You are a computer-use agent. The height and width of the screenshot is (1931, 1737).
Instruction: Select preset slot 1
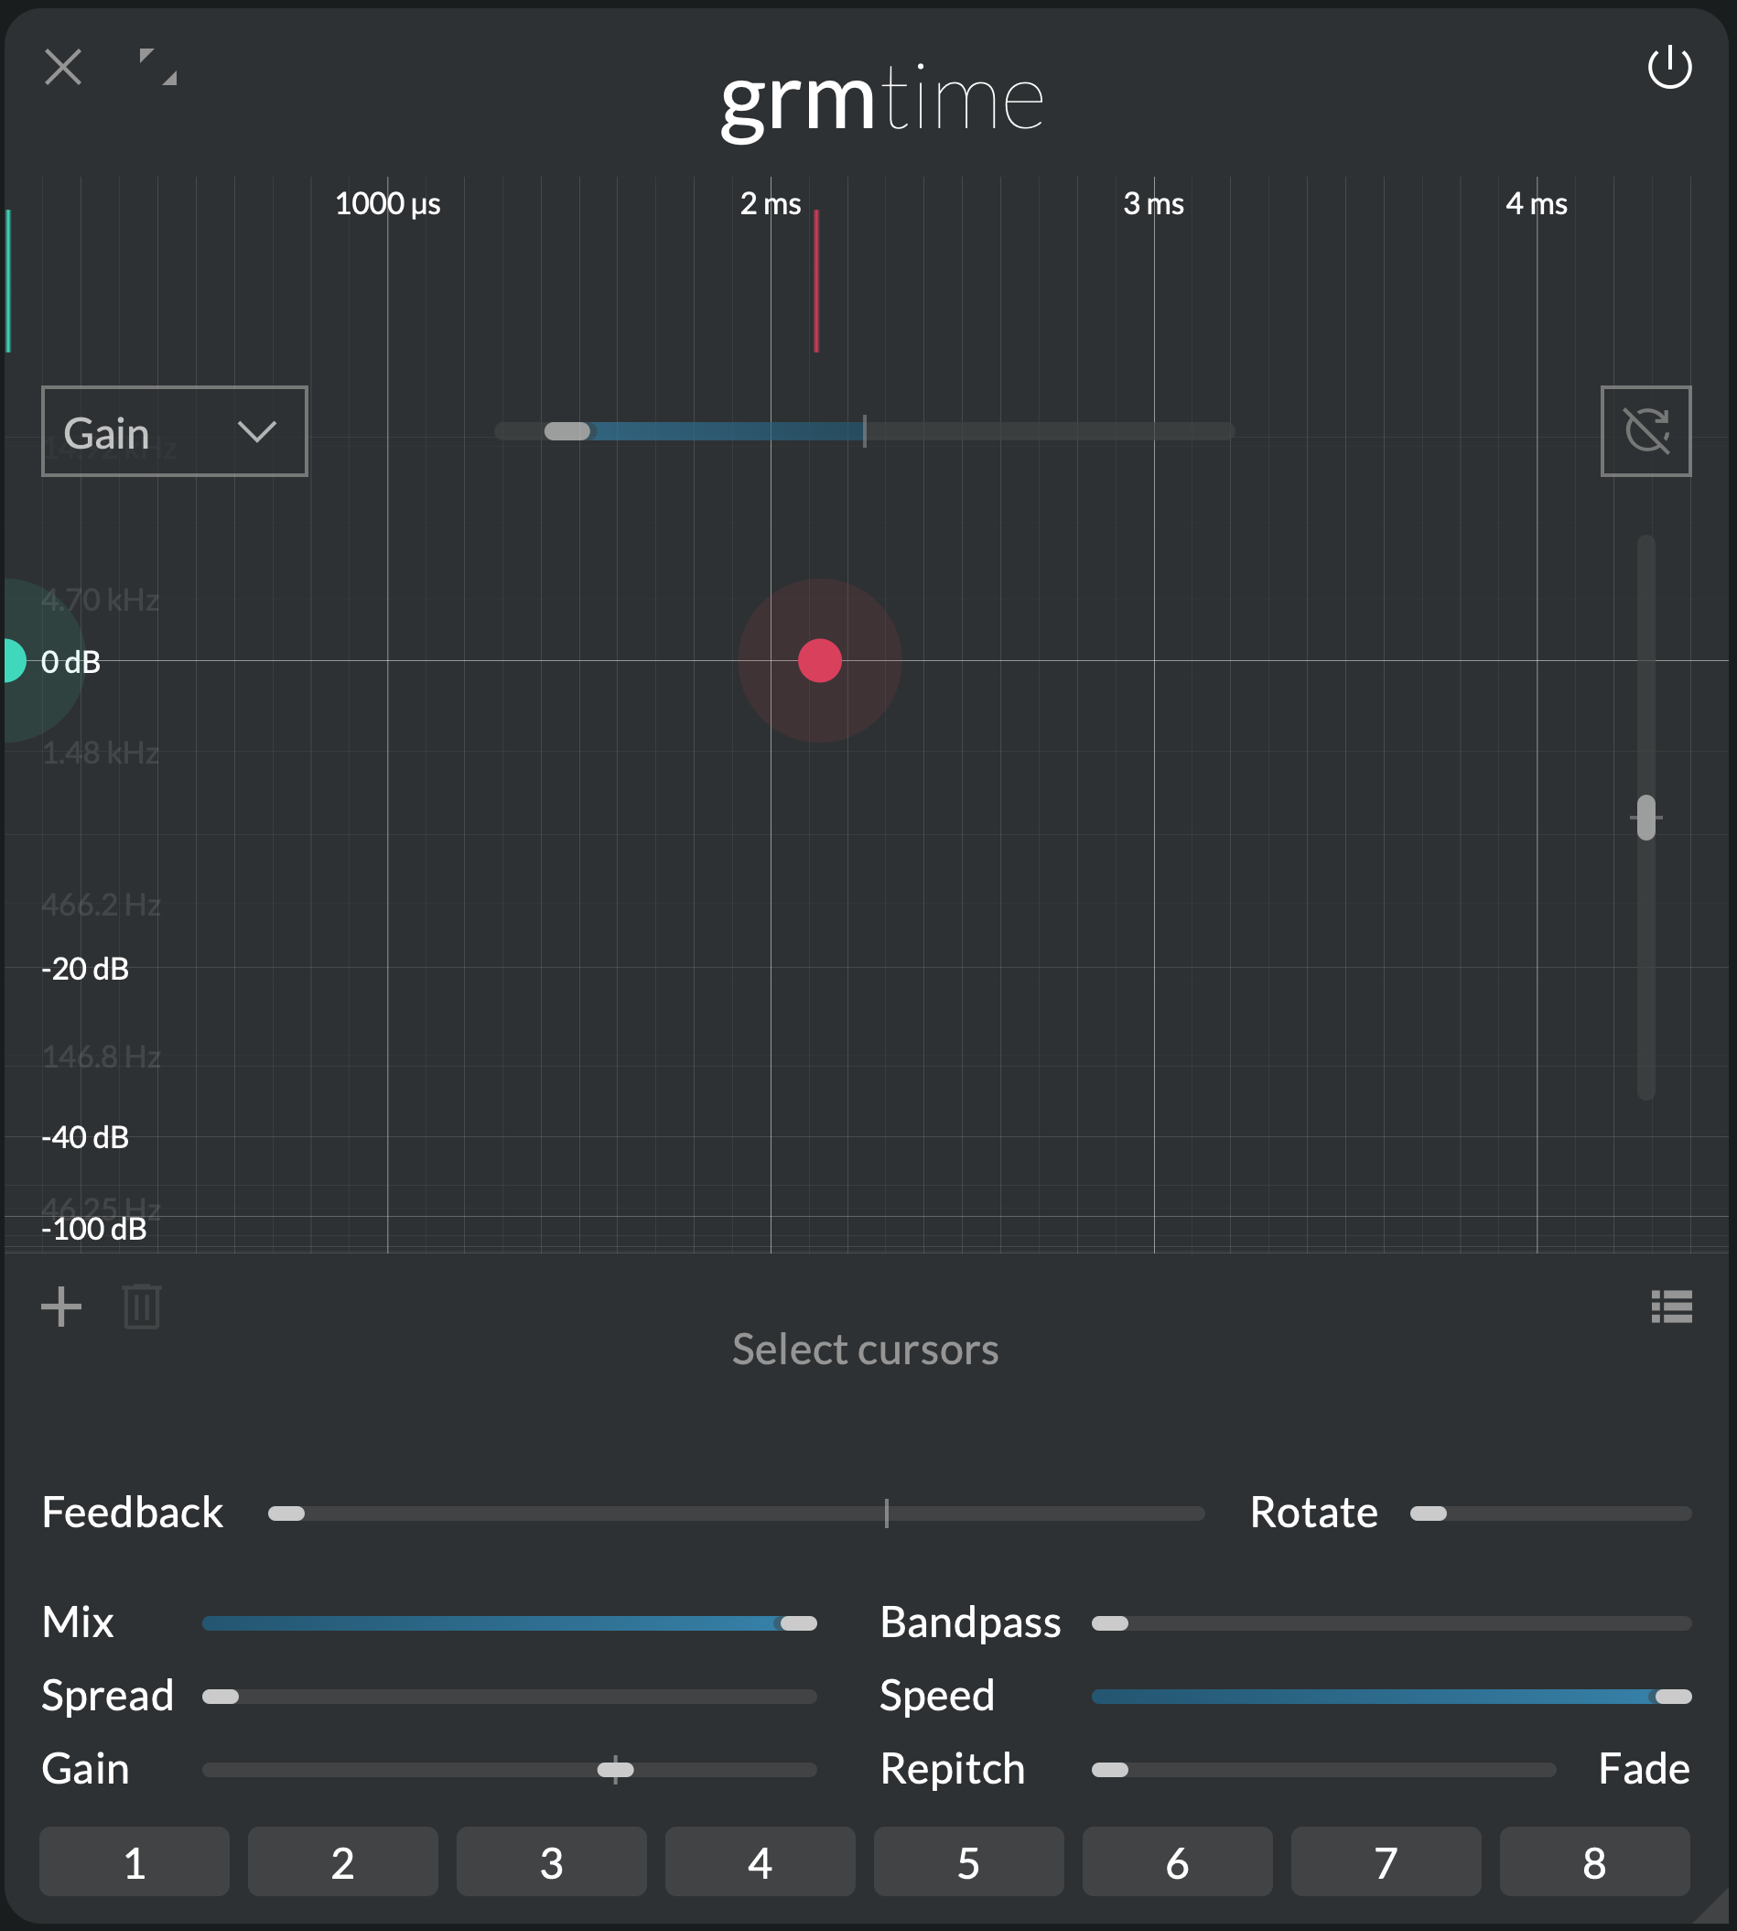(x=135, y=1862)
